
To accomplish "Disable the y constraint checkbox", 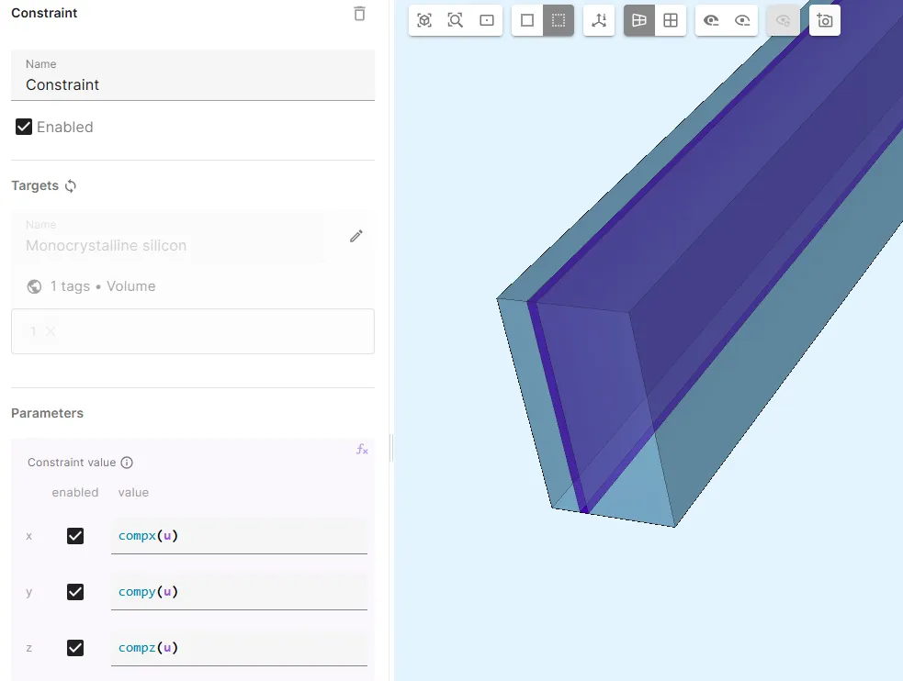I will pos(75,592).
